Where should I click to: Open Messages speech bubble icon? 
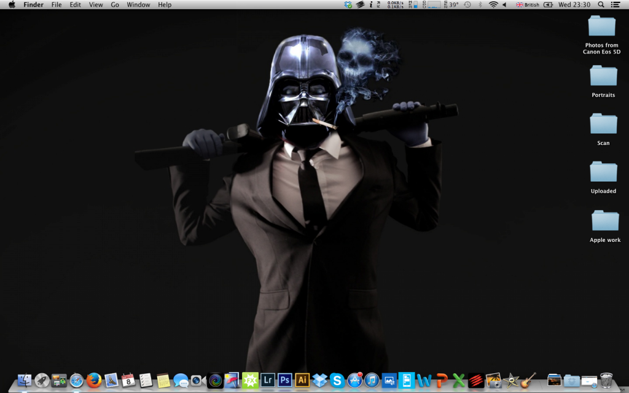(x=181, y=380)
